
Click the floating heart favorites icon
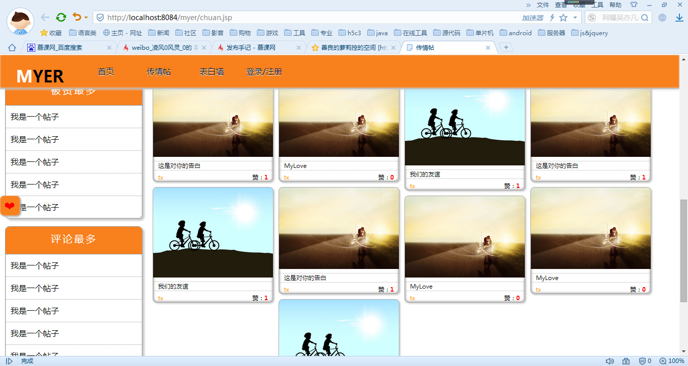10,206
